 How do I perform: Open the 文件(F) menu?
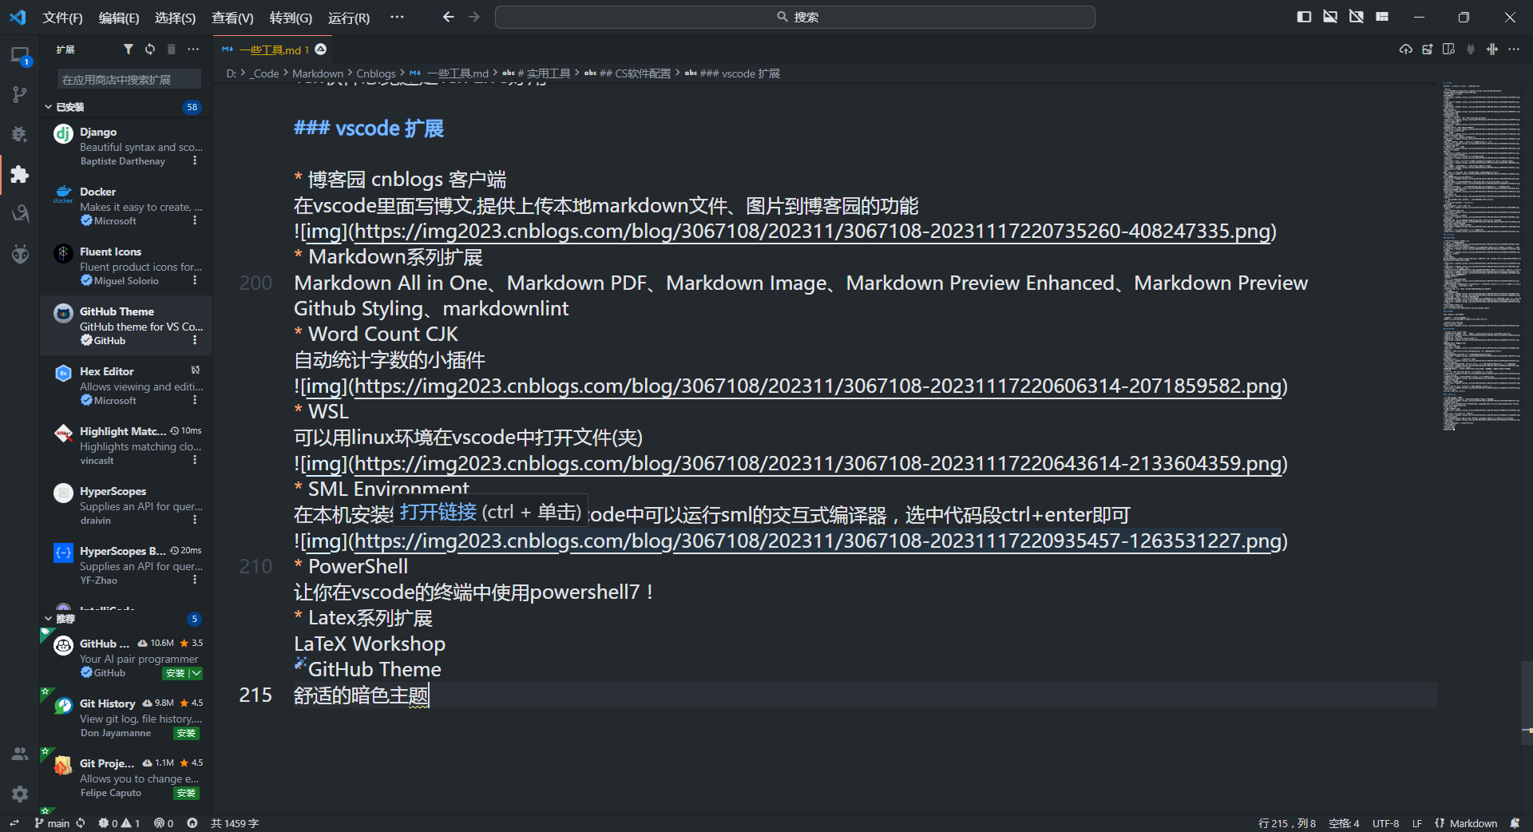click(62, 18)
